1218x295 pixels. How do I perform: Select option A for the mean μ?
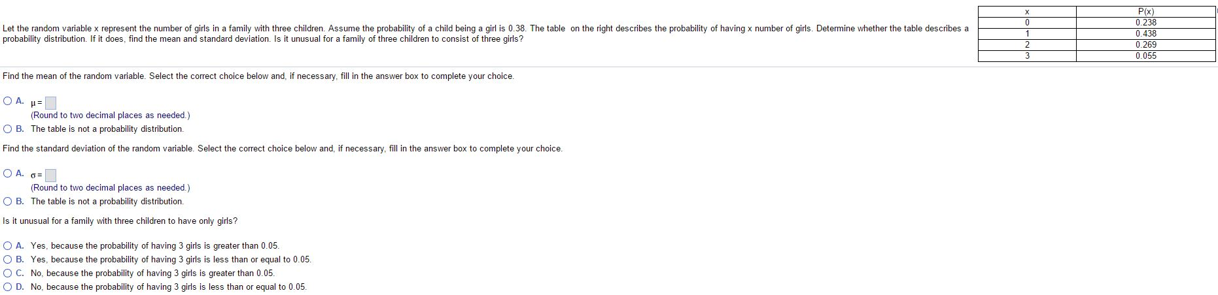coord(7,101)
